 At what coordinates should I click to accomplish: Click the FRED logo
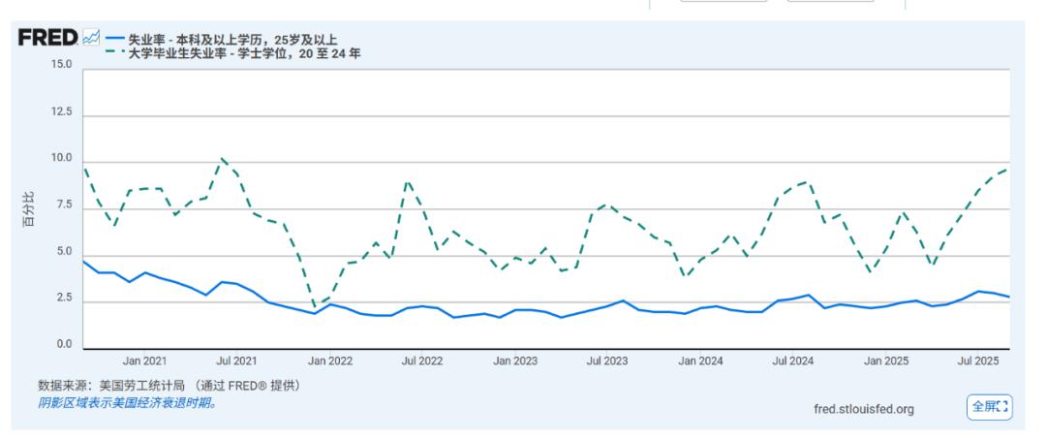[48, 38]
